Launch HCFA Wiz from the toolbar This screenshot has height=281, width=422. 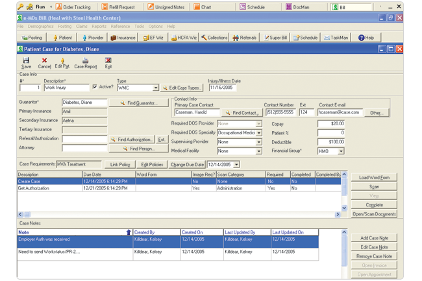[x=184, y=38]
